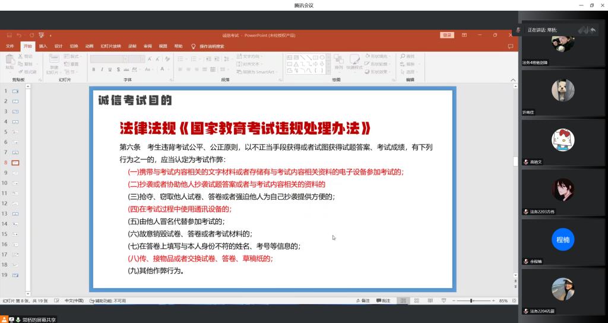Click the Notes (备注) icon in status bar
Viewport: 608px width, 323px height.
click(362, 301)
